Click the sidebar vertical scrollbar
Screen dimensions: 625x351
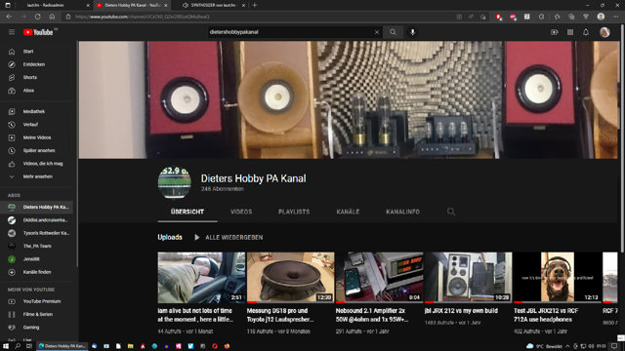pyautogui.click(x=77, y=153)
